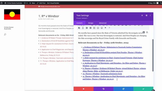Click Exit Visual Builder
The height and width of the screenshot is (91, 162).
click(53, 3)
